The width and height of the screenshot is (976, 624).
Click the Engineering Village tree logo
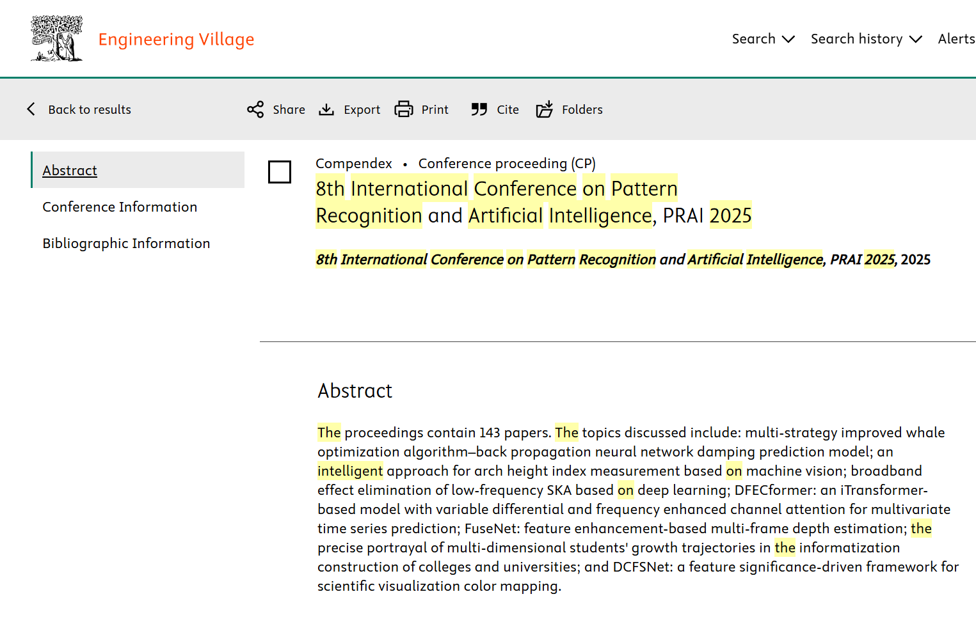(x=56, y=38)
